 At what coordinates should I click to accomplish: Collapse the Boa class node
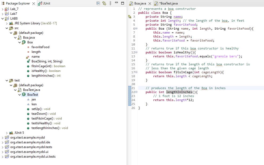point(19,42)
